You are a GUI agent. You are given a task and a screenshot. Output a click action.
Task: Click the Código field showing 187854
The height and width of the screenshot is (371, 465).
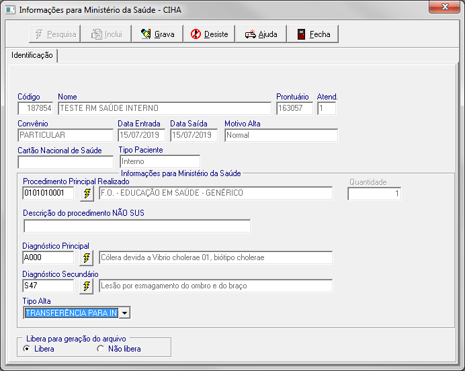(x=36, y=108)
